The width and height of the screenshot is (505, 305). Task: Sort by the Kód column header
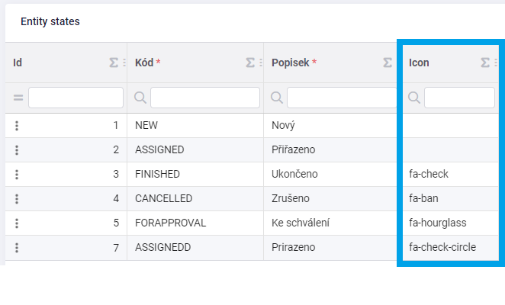(144, 63)
